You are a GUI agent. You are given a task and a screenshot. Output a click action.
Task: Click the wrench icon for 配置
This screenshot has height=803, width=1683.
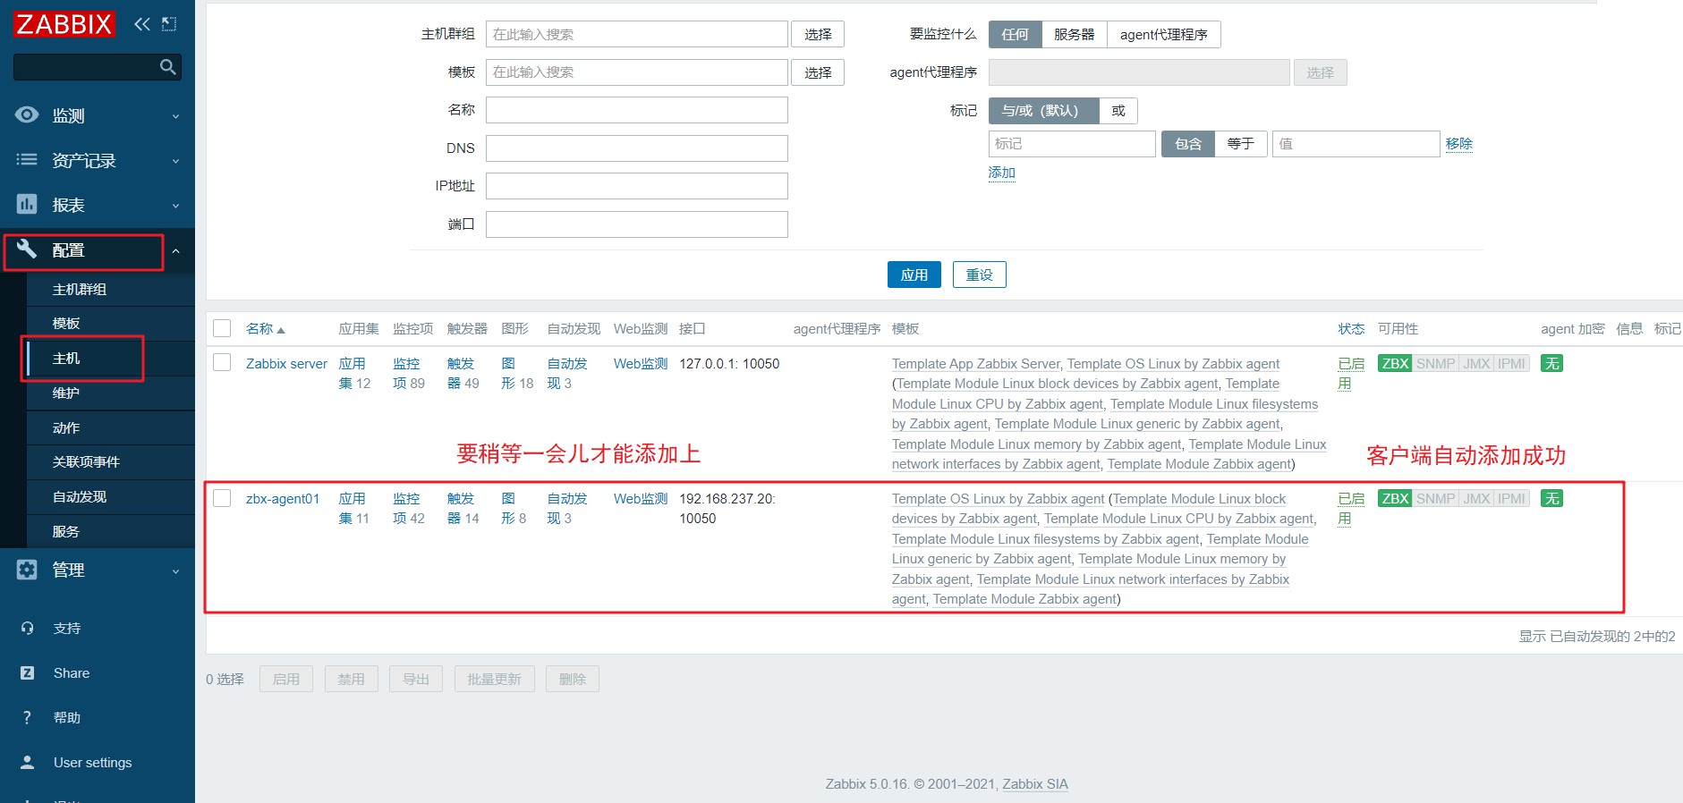pos(27,249)
